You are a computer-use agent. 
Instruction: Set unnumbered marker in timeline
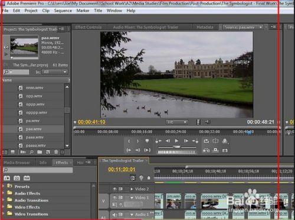point(149,178)
